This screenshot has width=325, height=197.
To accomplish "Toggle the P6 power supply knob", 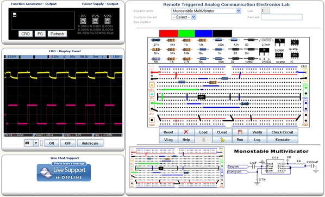I will pyautogui.click(x=83, y=21).
